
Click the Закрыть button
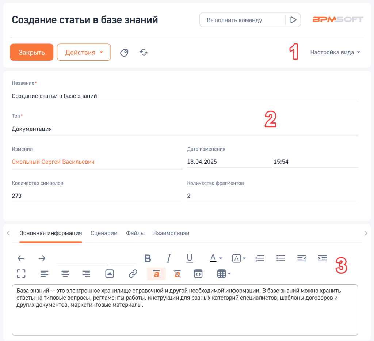(32, 52)
